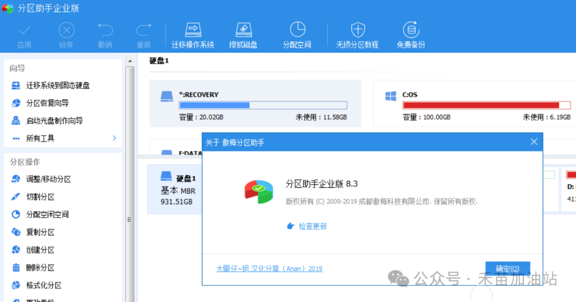Select the 分配空间 toolbar icon
This screenshot has height=302, width=576.
click(x=297, y=30)
